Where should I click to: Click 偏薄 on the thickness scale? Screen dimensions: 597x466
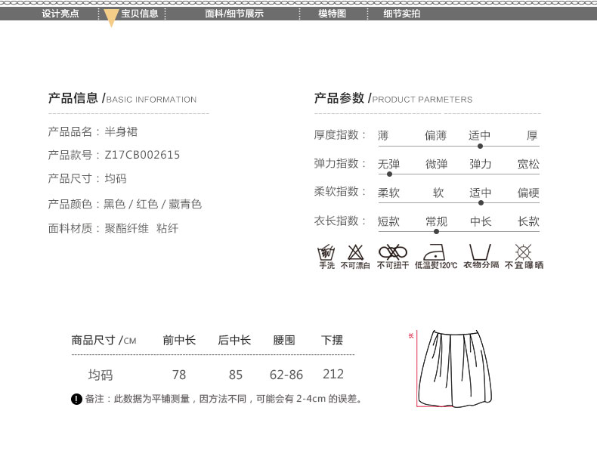pyautogui.click(x=435, y=135)
